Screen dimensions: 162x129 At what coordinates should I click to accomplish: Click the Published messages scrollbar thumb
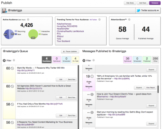pos(158,89)
